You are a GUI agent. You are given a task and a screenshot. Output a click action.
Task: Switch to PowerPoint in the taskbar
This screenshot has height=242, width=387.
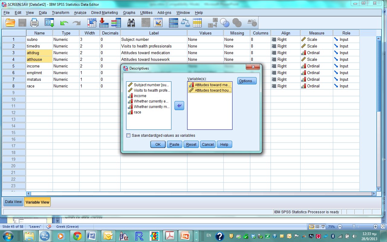[185, 236]
